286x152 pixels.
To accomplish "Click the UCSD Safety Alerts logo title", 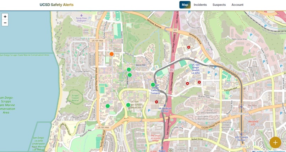I will (x=56, y=5).
